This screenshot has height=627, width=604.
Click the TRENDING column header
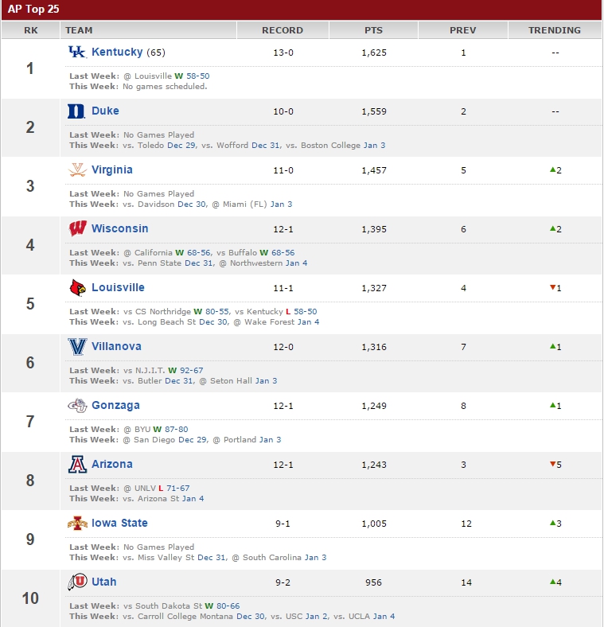(555, 30)
